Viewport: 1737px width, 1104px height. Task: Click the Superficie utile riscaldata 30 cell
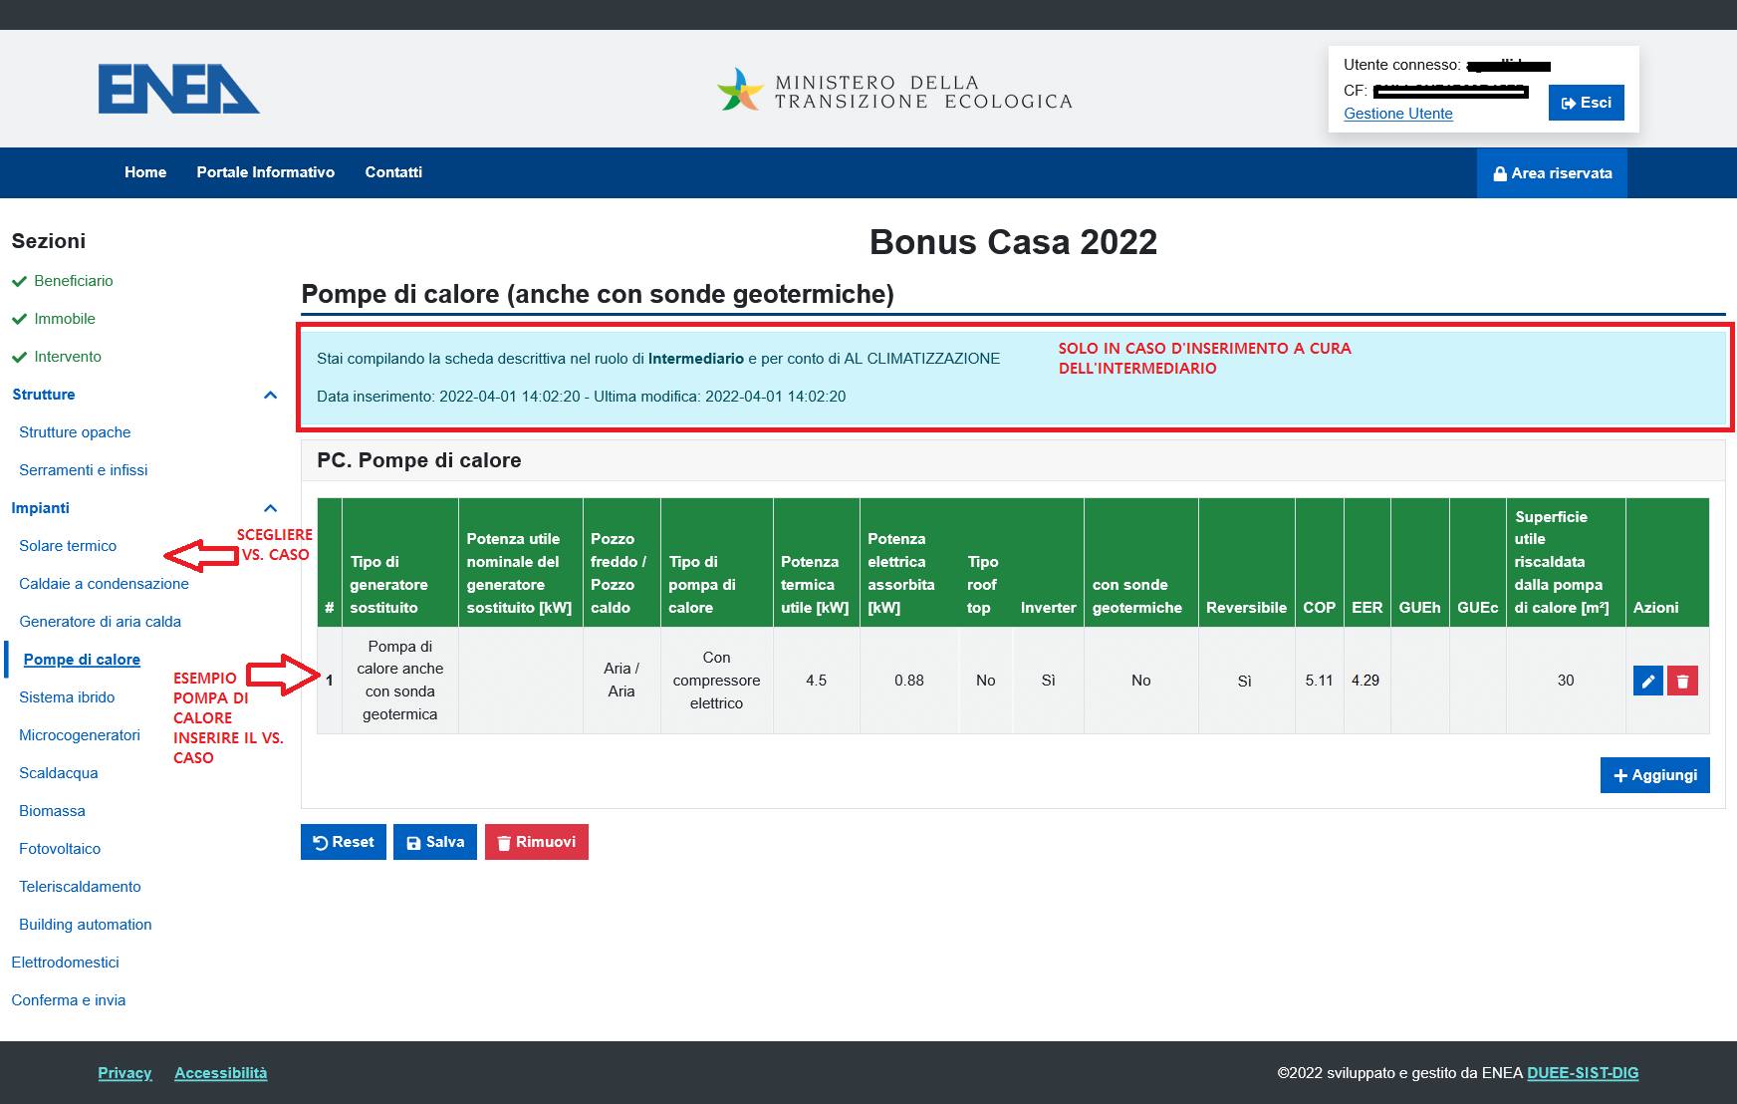1566,681
